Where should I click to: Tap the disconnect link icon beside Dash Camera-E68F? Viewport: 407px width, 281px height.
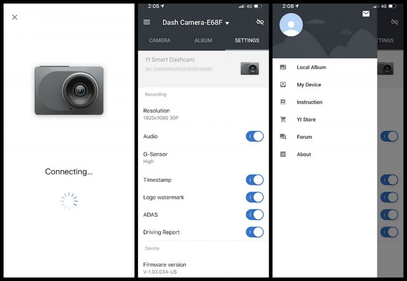[x=260, y=22]
